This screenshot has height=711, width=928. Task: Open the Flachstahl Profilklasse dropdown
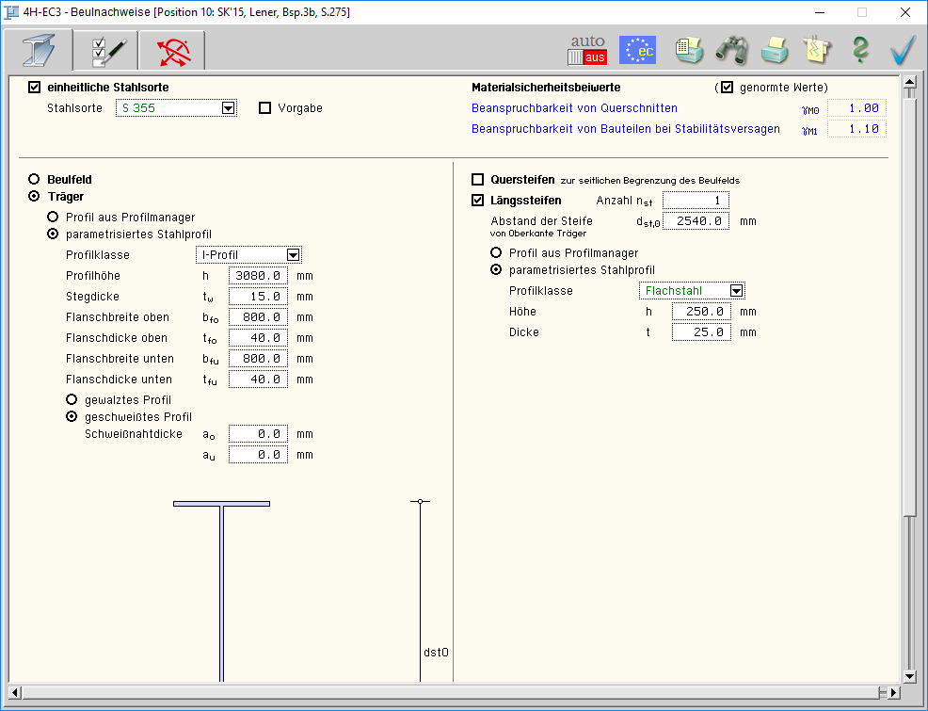[x=737, y=291]
